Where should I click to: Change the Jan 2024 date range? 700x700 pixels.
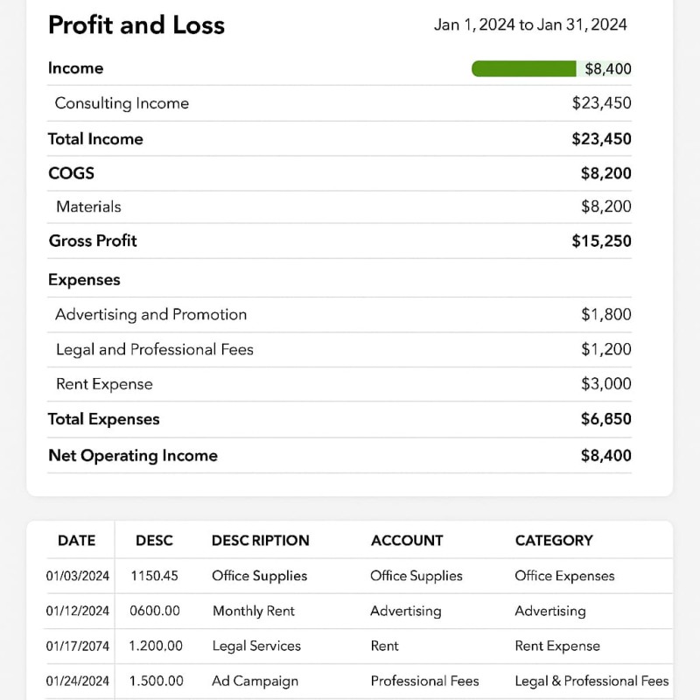tap(530, 24)
